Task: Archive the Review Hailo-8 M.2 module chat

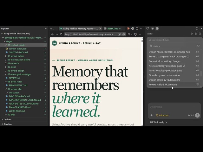Action: [x=198, y=84]
